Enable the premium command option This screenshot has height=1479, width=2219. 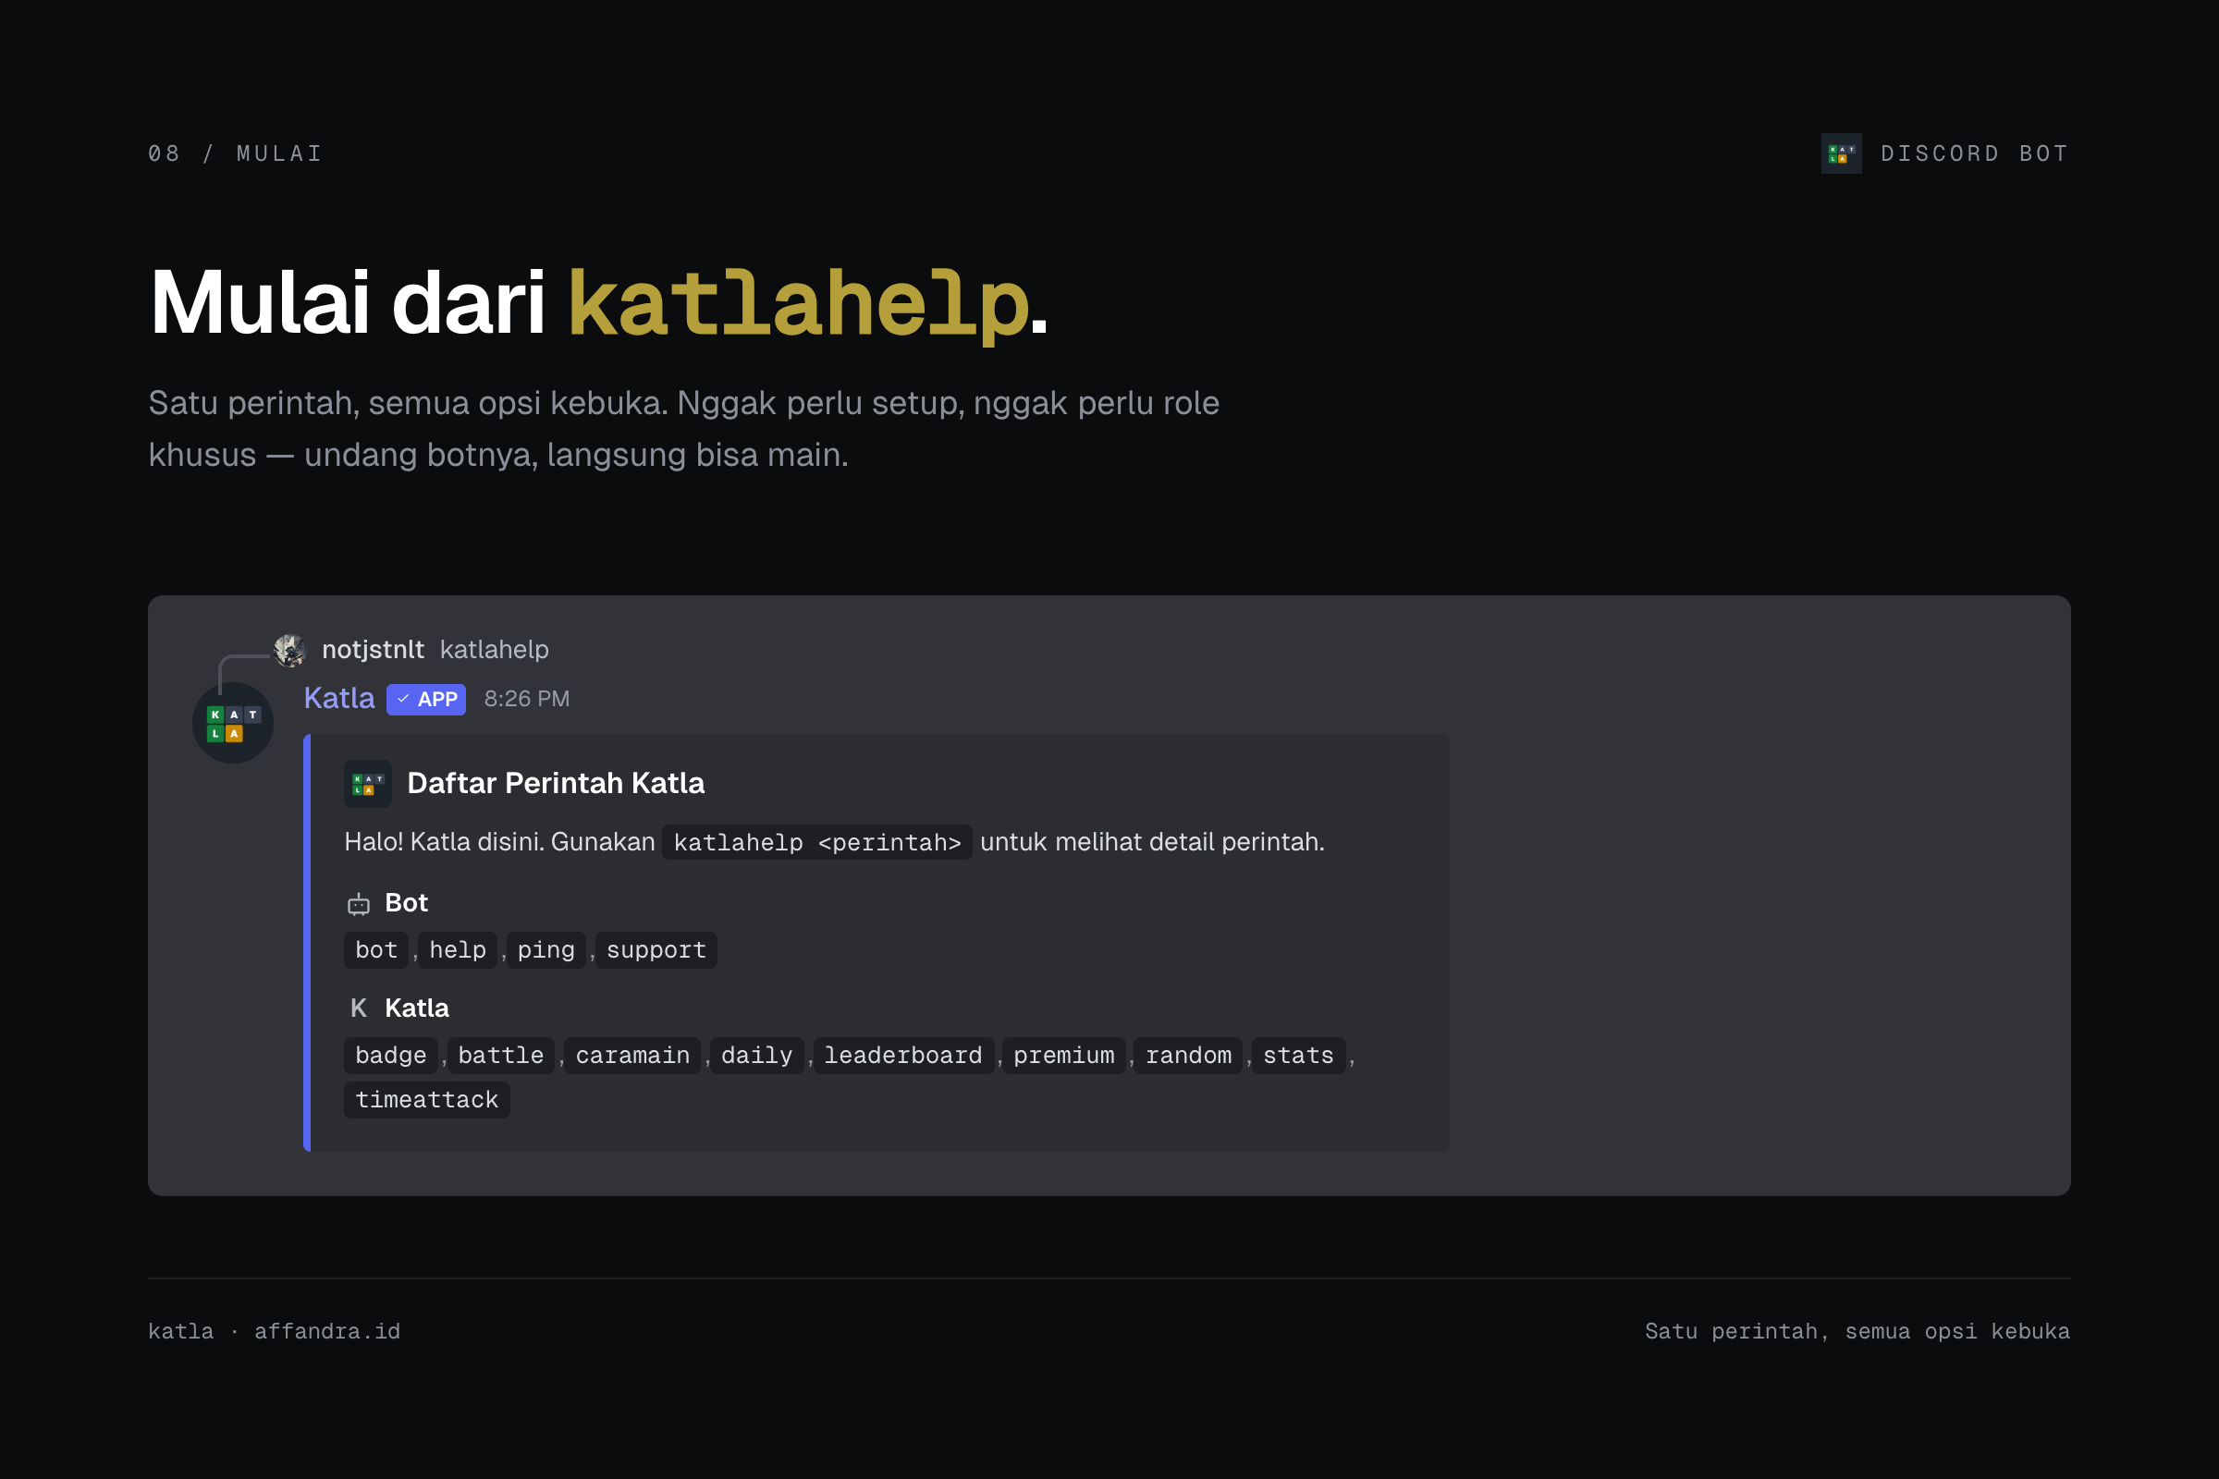coord(1063,1055)
